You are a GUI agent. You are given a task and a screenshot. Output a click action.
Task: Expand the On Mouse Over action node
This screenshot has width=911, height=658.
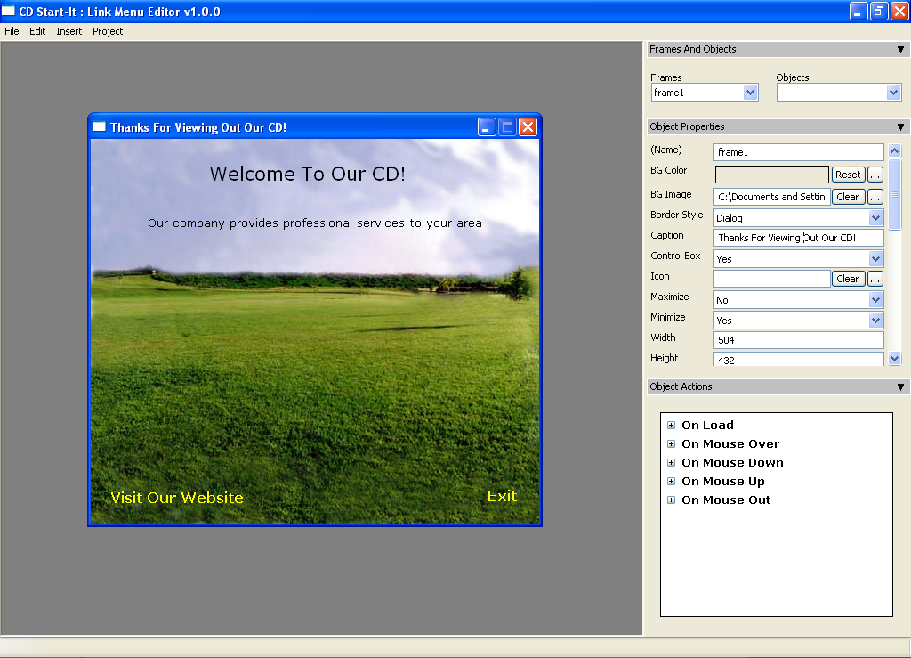tap(672, 444)
